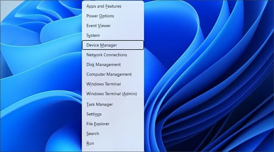Launch File Explorer
274x152 pixels.
98,124
